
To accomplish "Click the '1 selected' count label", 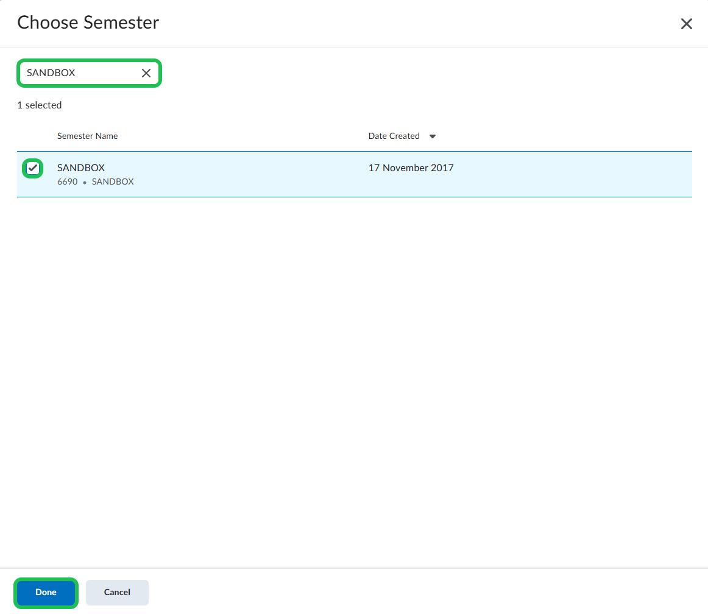I will (39, 105).
